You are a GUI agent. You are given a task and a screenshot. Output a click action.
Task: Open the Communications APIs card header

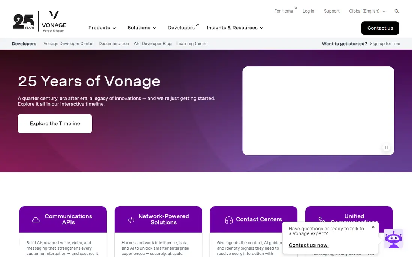point(63,219)
